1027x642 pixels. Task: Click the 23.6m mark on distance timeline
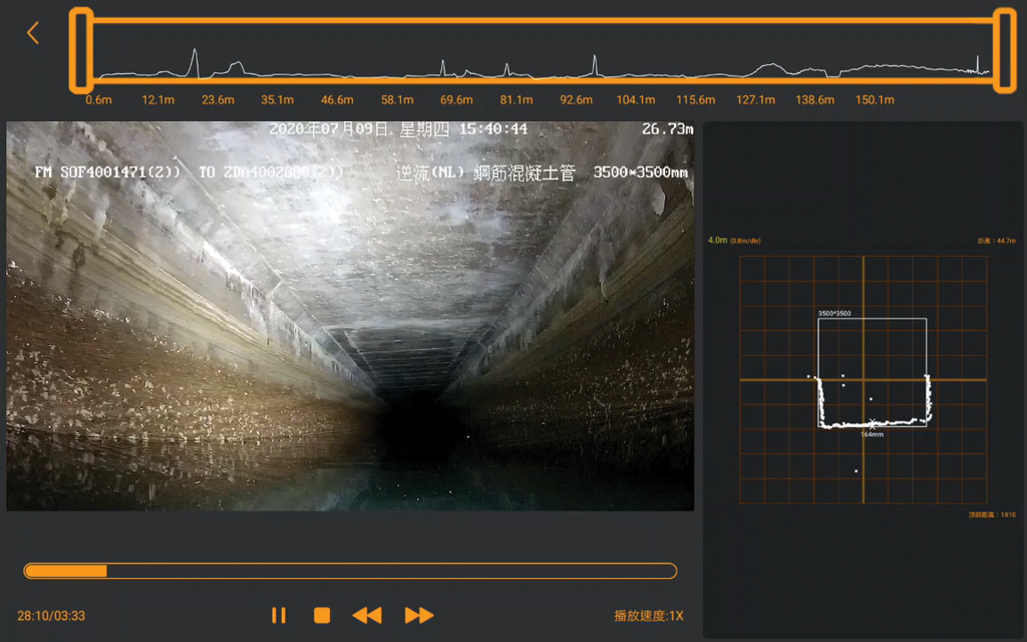pyautogui.click(x=218, y=100)
